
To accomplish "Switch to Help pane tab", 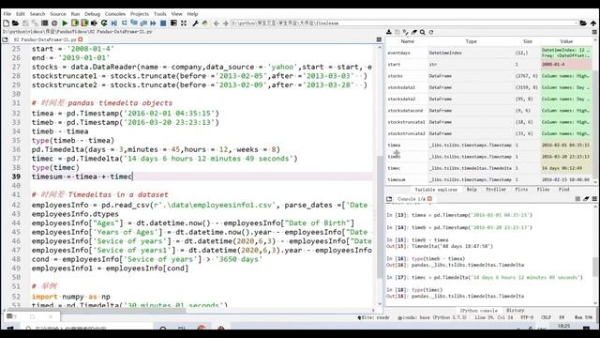I will pyautogui.click(x=472, y=190).
